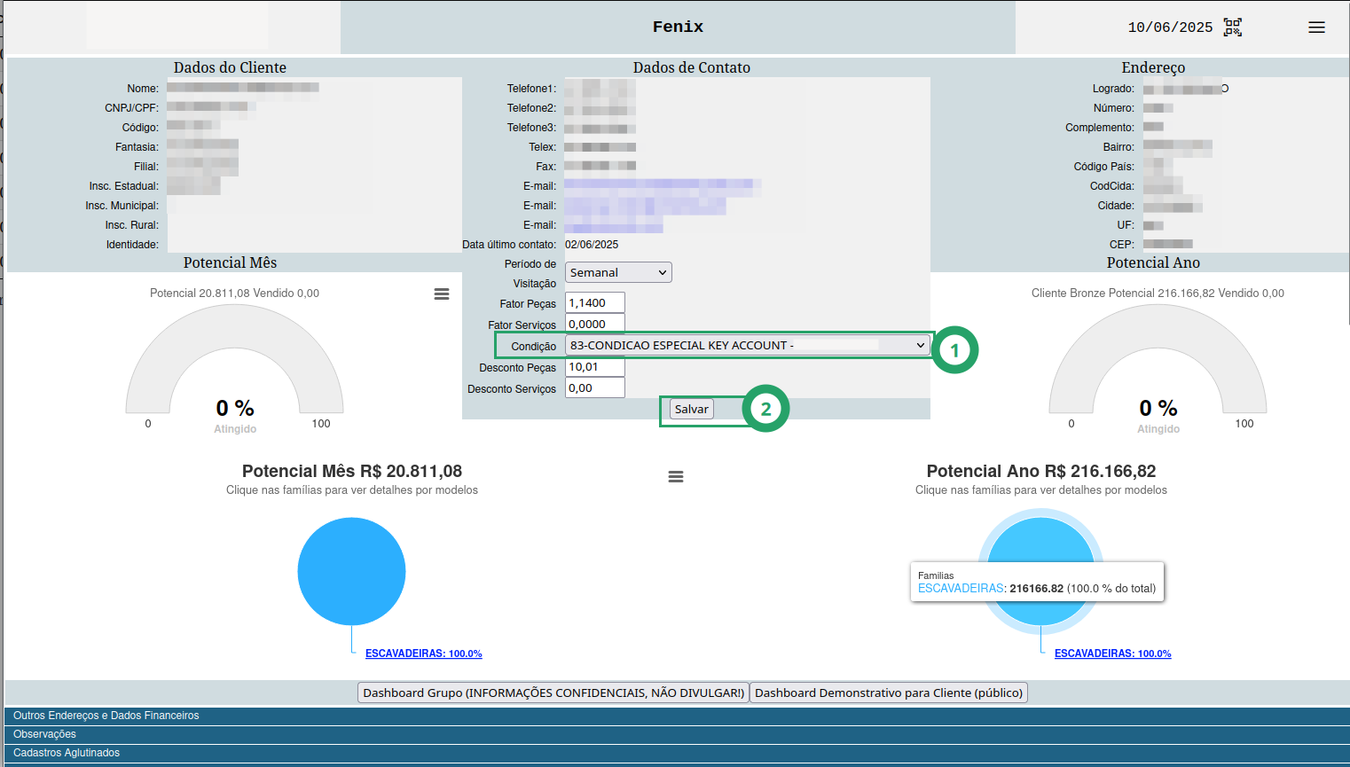Focus the Desconto Serviços input field
The image size is (1350, 767).
click(x=595, y=387)
